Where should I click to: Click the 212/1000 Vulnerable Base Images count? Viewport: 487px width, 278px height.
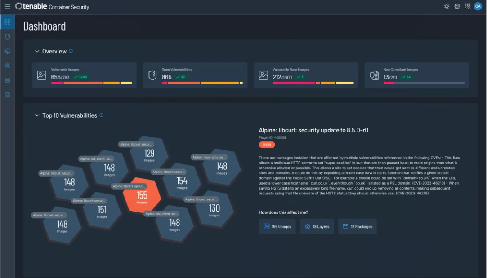click(282, 77)
